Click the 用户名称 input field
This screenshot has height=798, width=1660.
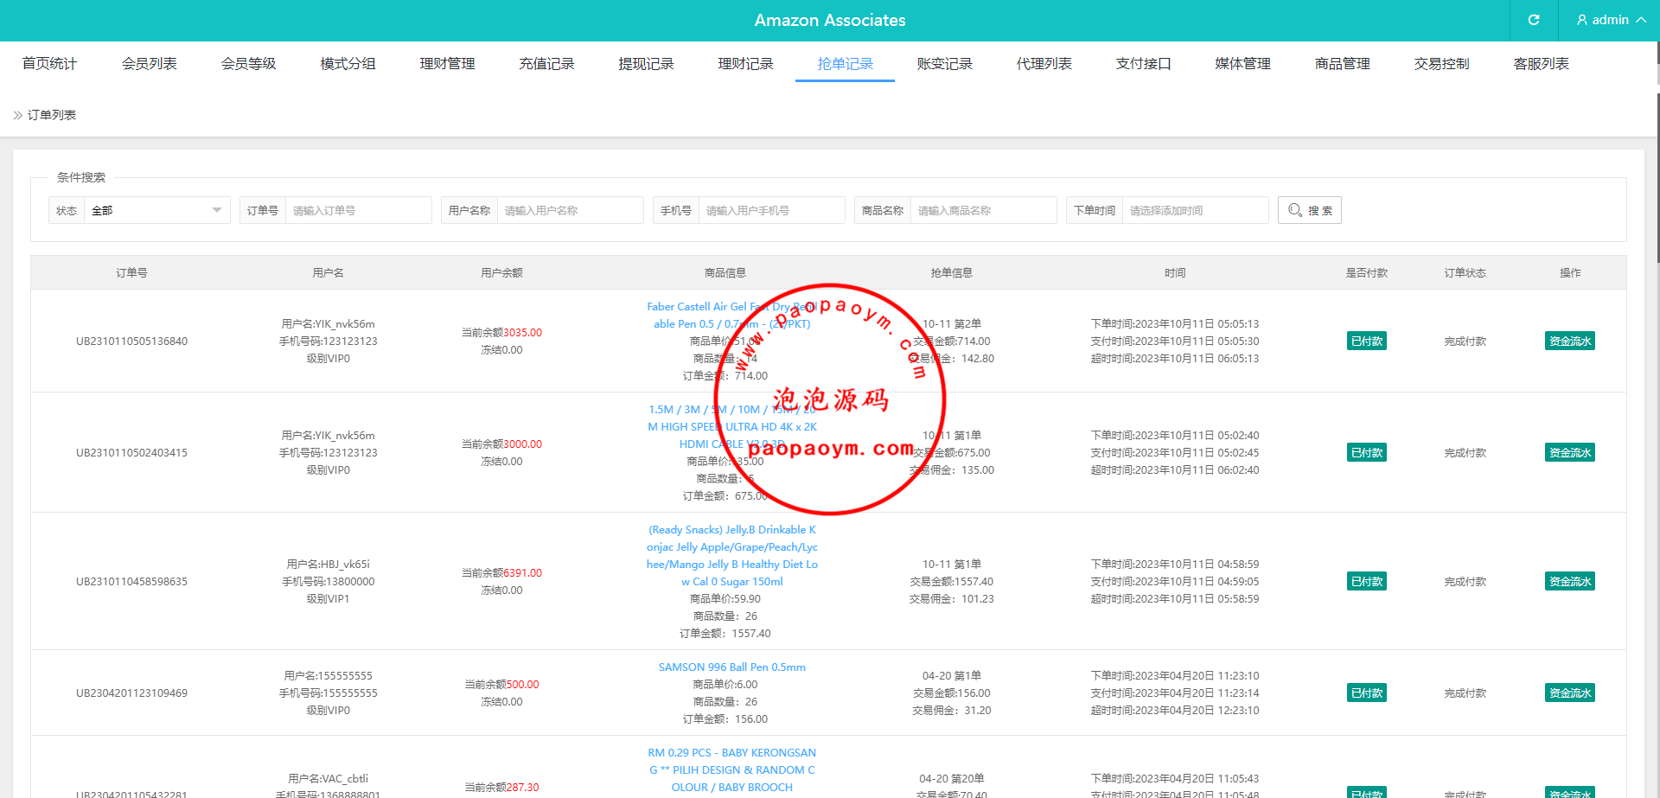[570, 210]
